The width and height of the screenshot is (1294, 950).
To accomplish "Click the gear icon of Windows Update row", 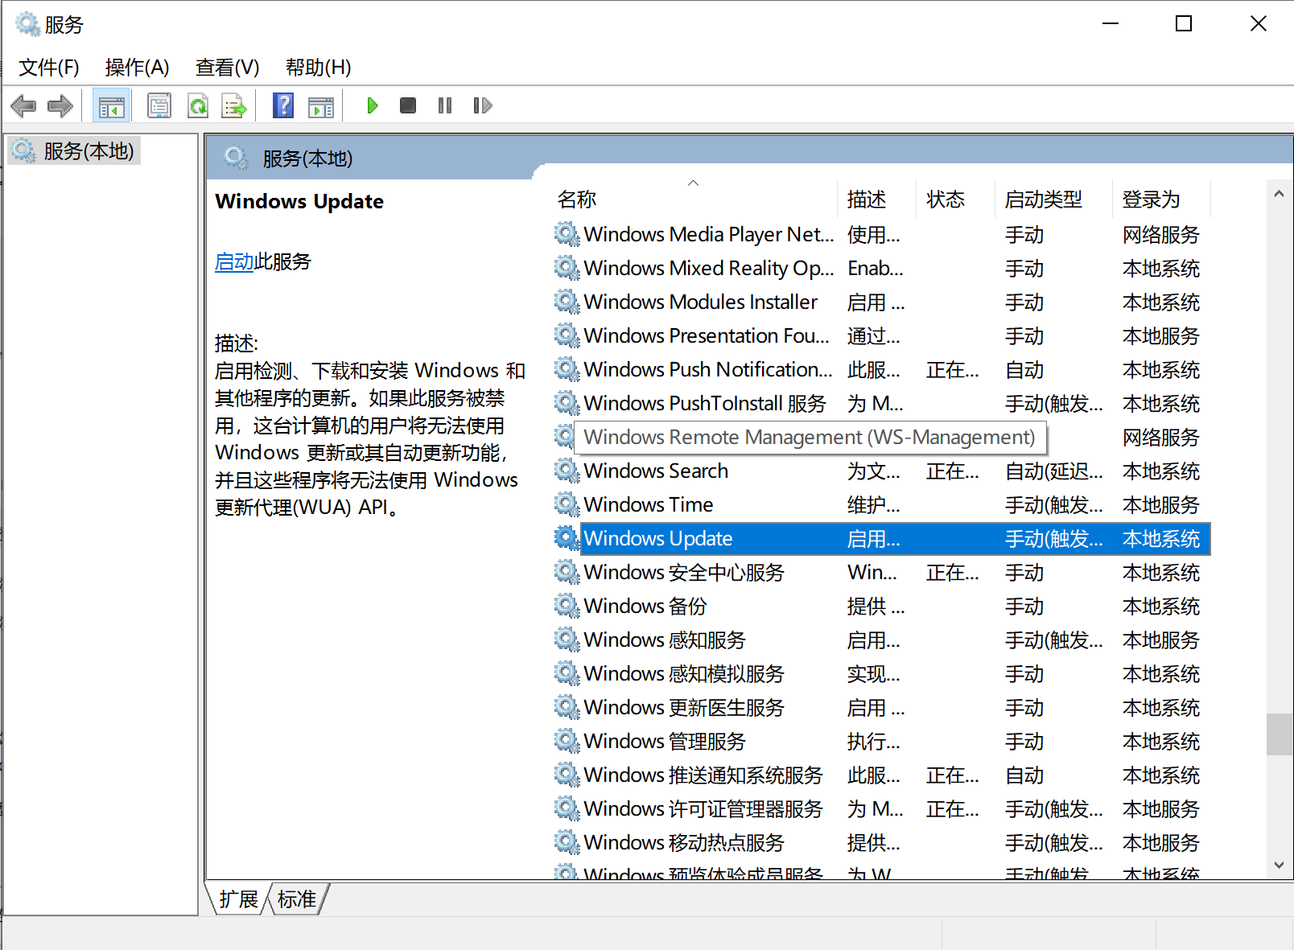I will (567, 538).
